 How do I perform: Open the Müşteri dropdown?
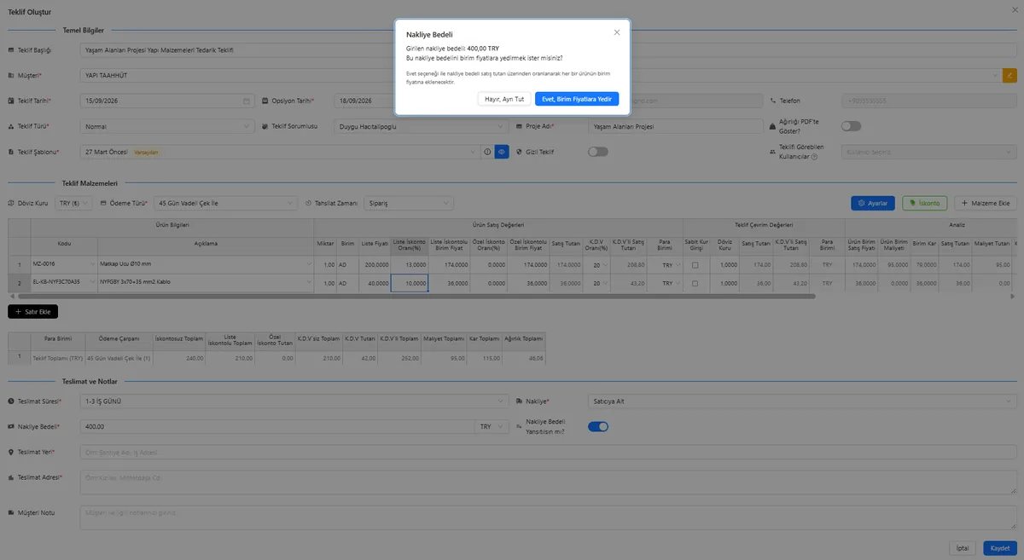pos(540,75)
